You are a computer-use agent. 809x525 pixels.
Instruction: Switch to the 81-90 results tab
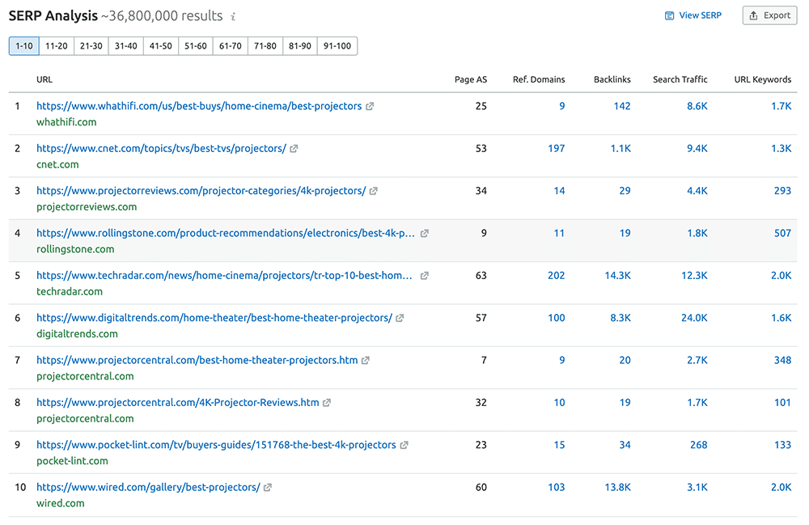300,46
